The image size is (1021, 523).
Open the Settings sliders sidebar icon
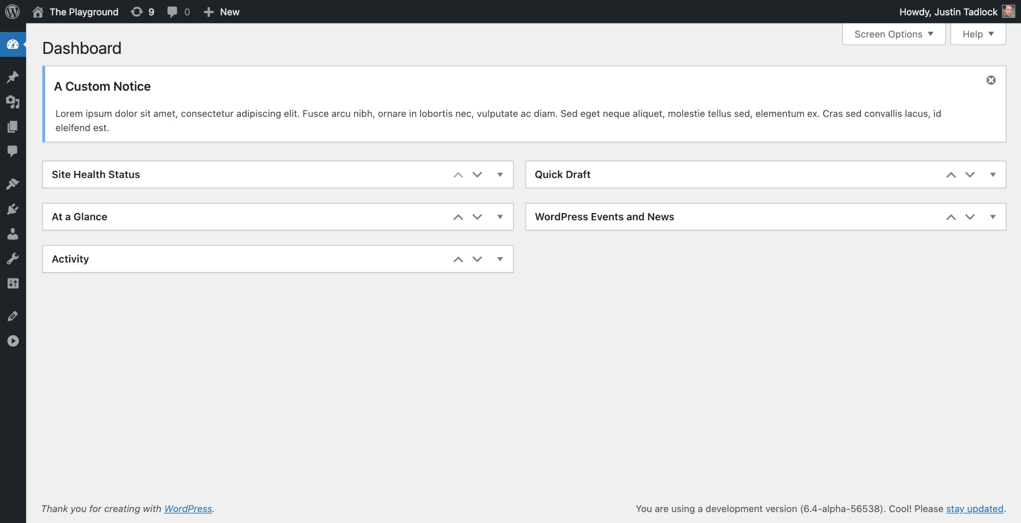12,283
